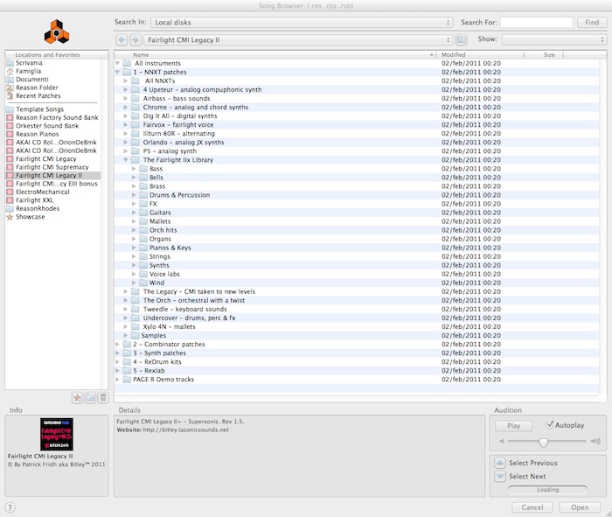Toggle the Autoplay checkbox
Viewport: 612px width, 517px height.
point(550,425)
